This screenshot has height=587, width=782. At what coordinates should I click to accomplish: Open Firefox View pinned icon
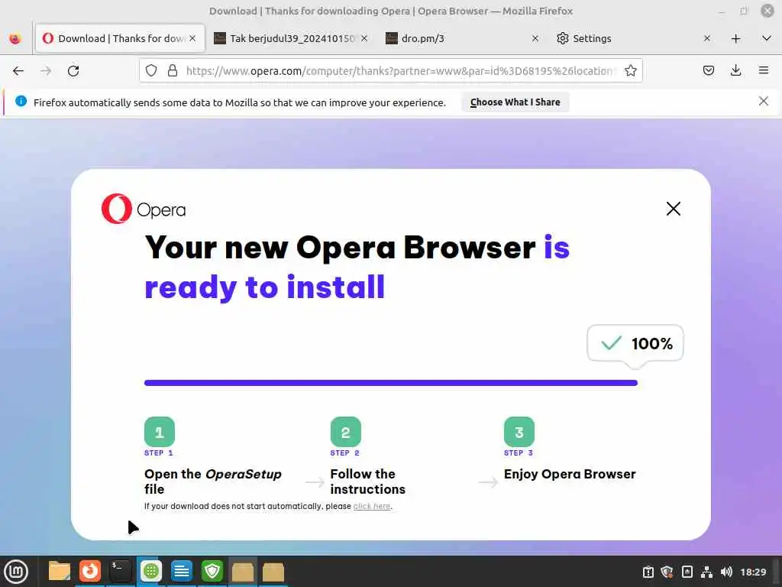[x=15, y=38]
